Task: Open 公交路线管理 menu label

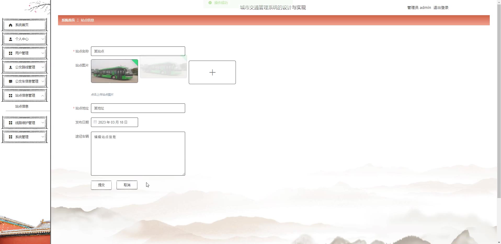Action: click(x=25, y=67)
